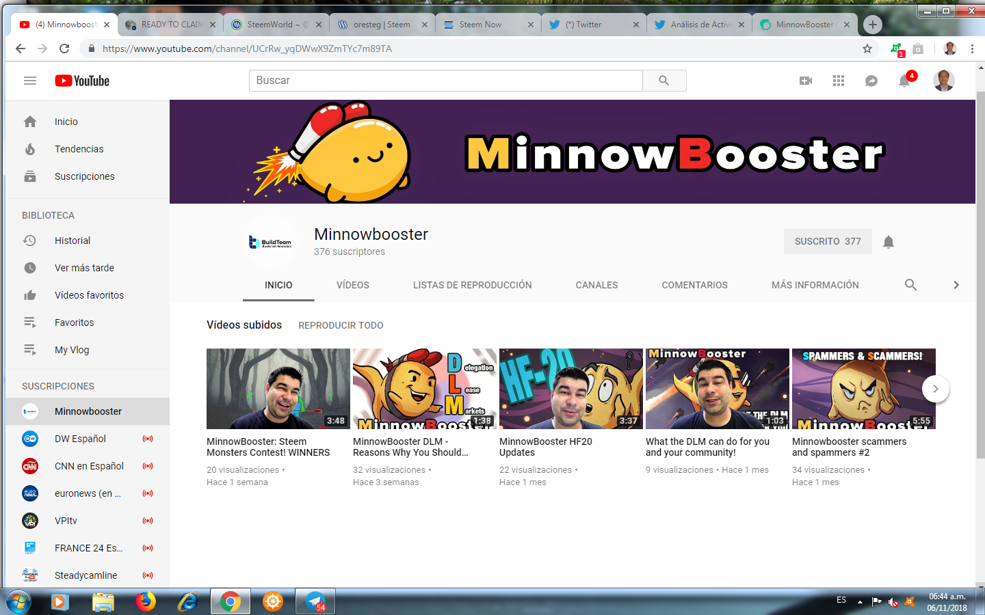Click the SUSCRITO 377 button

point(828,241)
